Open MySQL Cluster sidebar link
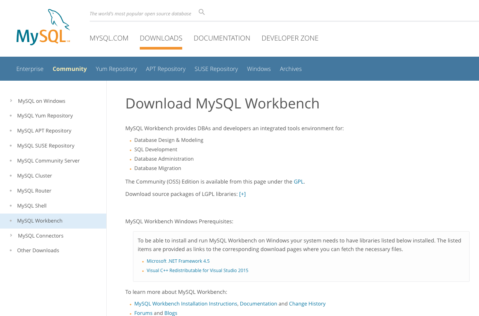Viewport: 479px width, 316px height. (35, 176)
